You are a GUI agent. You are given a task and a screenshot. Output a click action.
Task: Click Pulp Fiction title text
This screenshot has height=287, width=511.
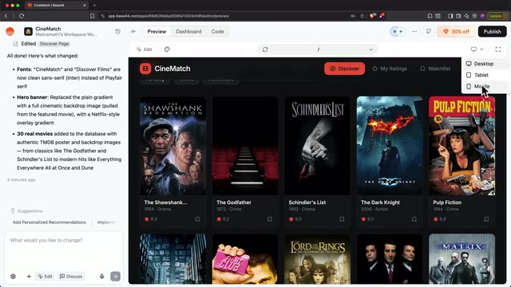click(x=447, y=202)
